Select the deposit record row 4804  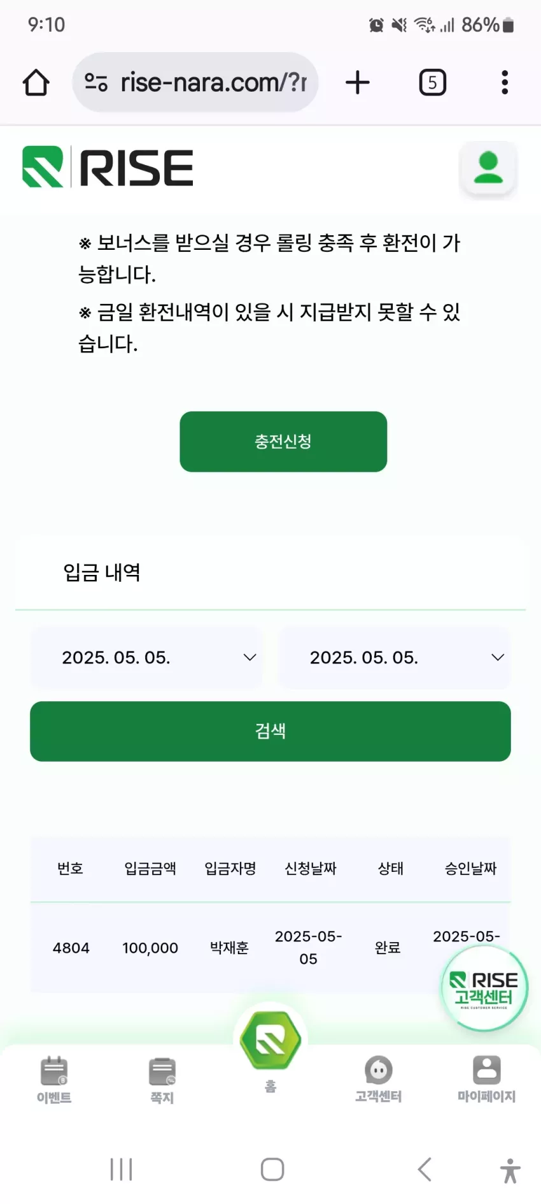[x=270, y=948]
